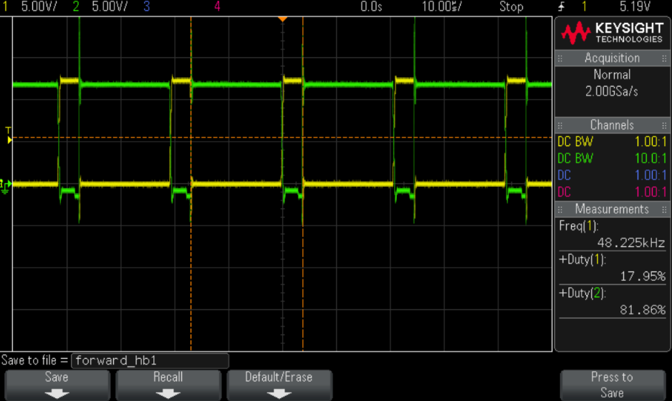
Task: Toggle the Stop run status indicator
Action: 511,6
